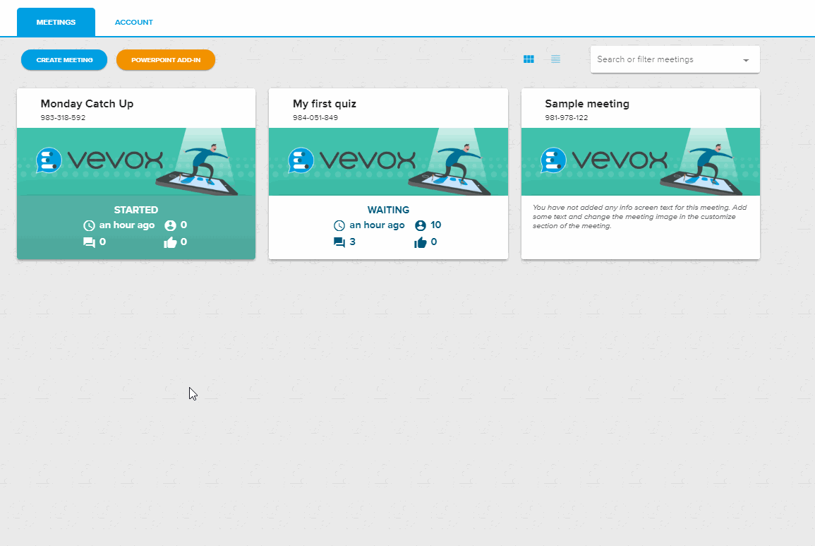Focus the Search or filter meetings field
Image resolution: width=815 pixels, height=546 pixels.
point(675,59)
